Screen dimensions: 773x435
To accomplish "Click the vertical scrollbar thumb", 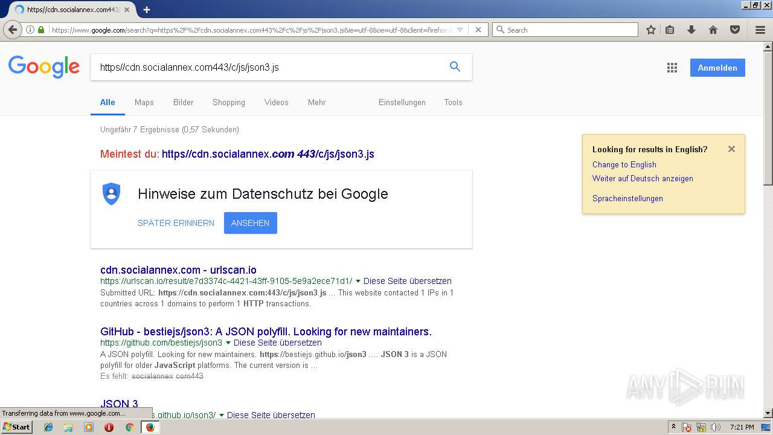I will tap(768, 118).
